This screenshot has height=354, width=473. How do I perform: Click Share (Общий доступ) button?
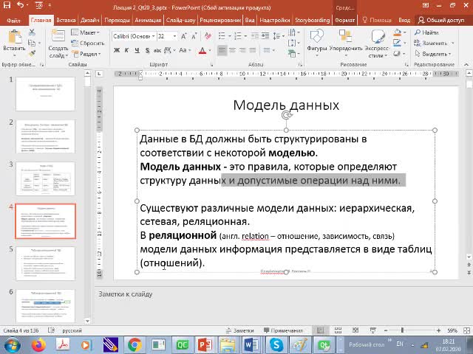[x=441, y=20]
